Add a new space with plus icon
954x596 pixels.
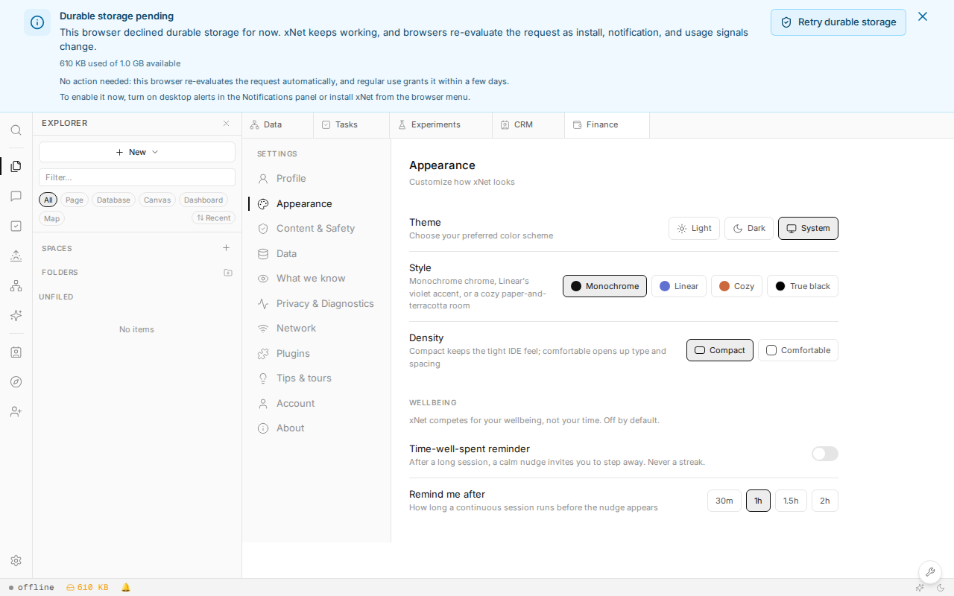(227, 248)
